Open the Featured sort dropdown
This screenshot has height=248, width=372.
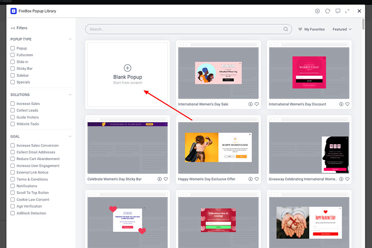342,29
